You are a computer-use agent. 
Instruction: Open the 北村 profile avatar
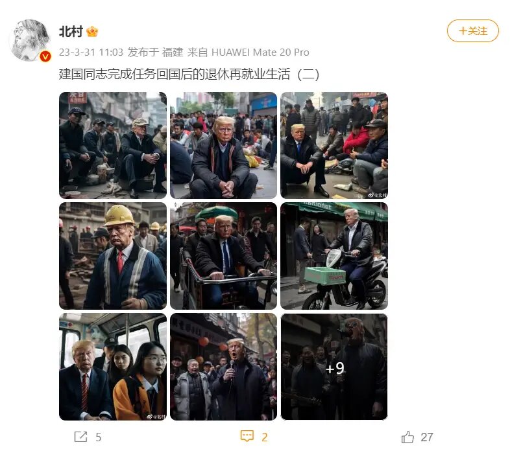pyautogui.click(x=30, y=40)
